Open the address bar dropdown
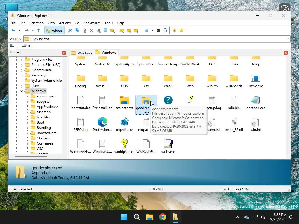This screenshot has width=299, height=224. click(x=288, y=39)
